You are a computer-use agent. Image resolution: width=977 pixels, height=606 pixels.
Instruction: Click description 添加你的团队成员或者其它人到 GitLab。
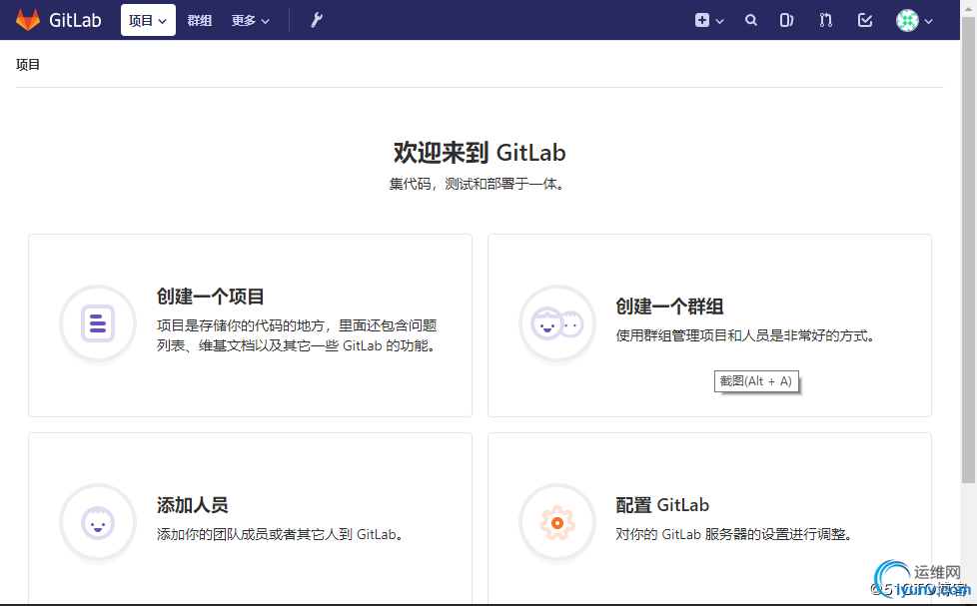click(282, 534)
